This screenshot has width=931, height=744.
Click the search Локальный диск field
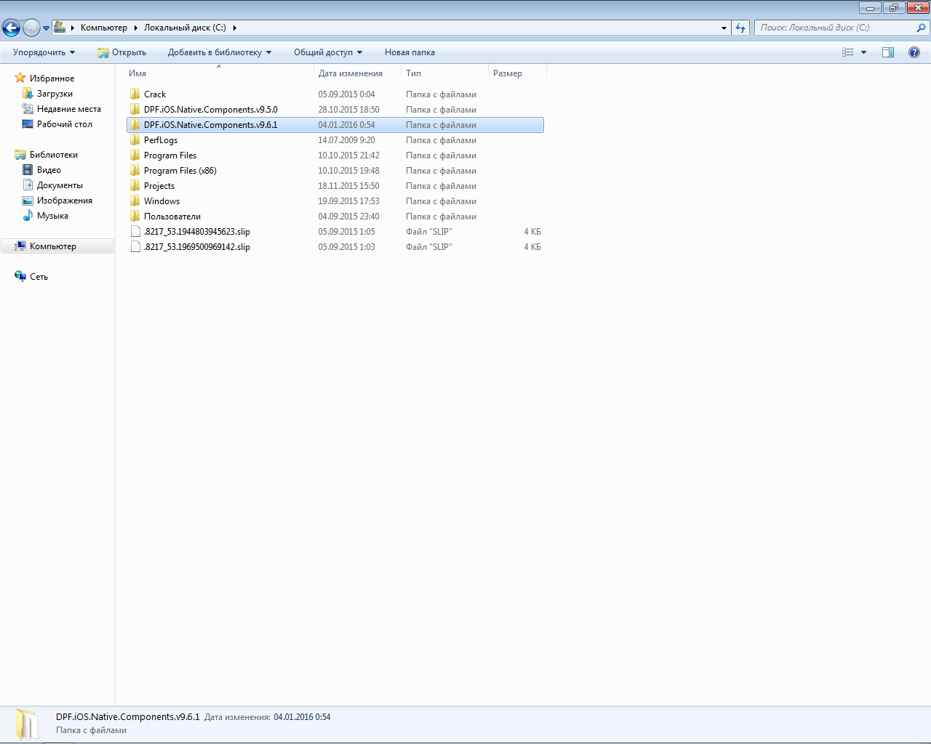point(836,28)
